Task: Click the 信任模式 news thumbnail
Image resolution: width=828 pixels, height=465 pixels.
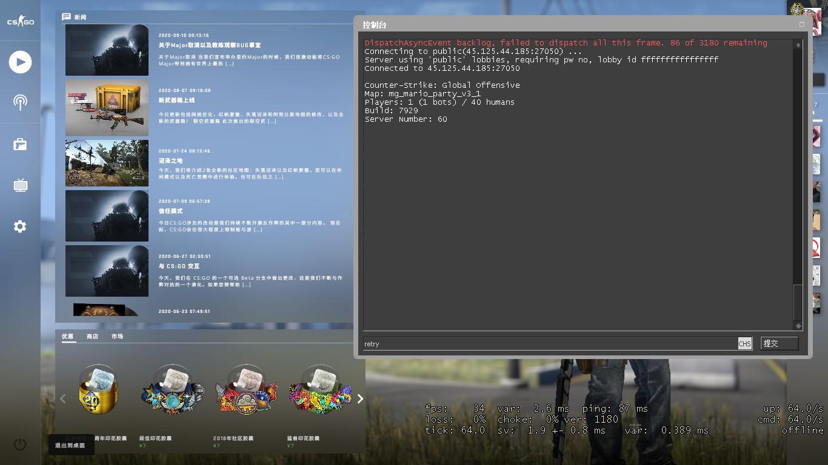Action: point(107,216)
